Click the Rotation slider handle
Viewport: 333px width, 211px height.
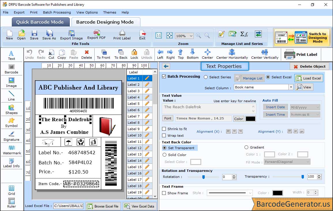[x=204, y=177]
